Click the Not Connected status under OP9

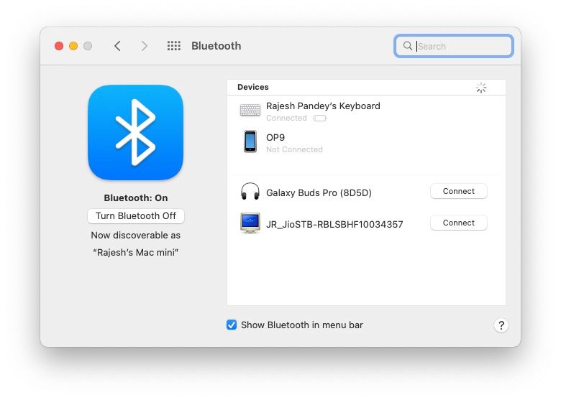click(x=294, y=149)
